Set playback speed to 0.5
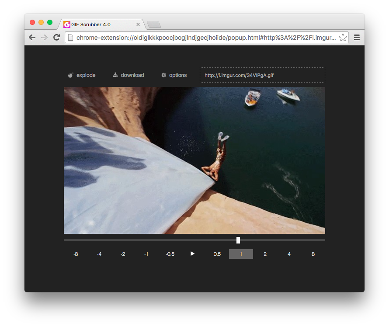 click(217, 254)
